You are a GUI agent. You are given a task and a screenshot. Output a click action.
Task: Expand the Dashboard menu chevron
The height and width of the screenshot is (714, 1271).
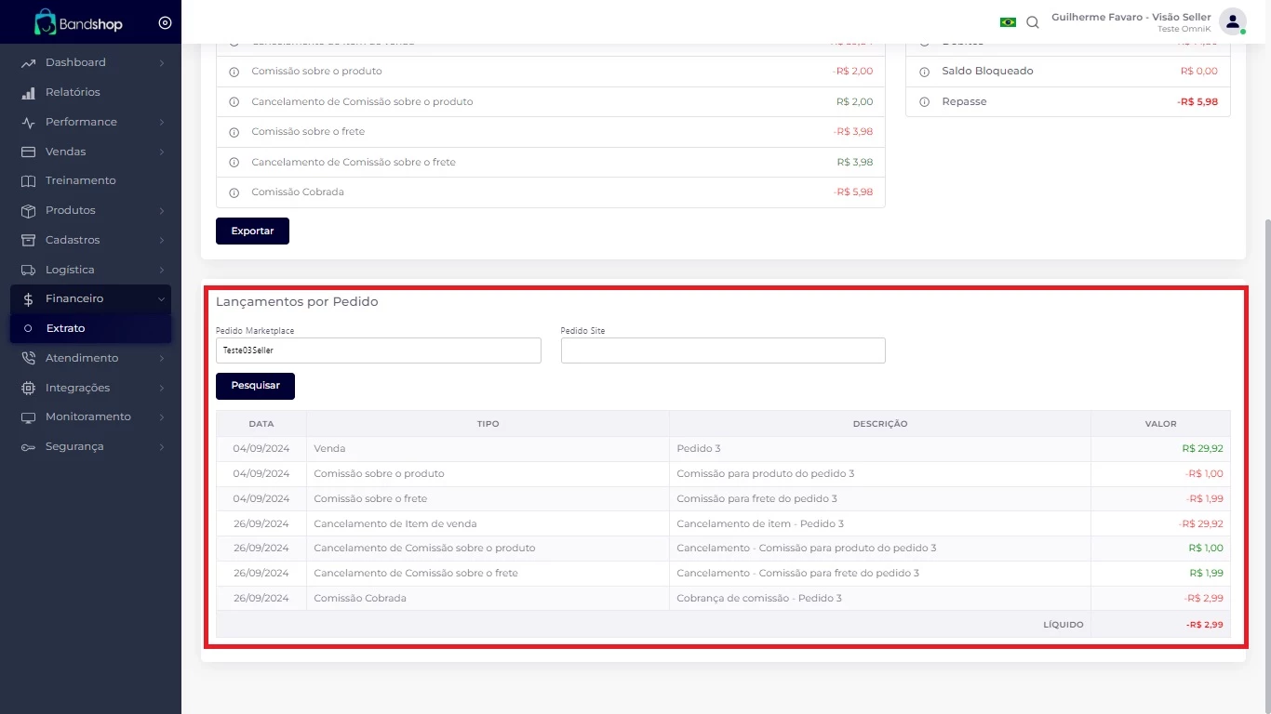(x=162, y=62)
